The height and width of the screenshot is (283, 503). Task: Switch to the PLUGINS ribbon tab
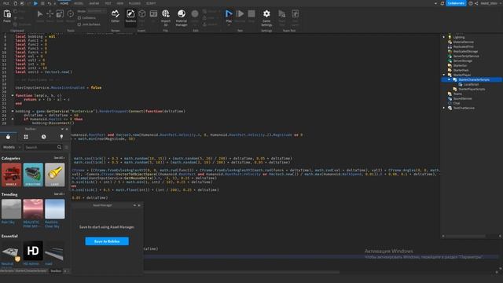[134, 3]
